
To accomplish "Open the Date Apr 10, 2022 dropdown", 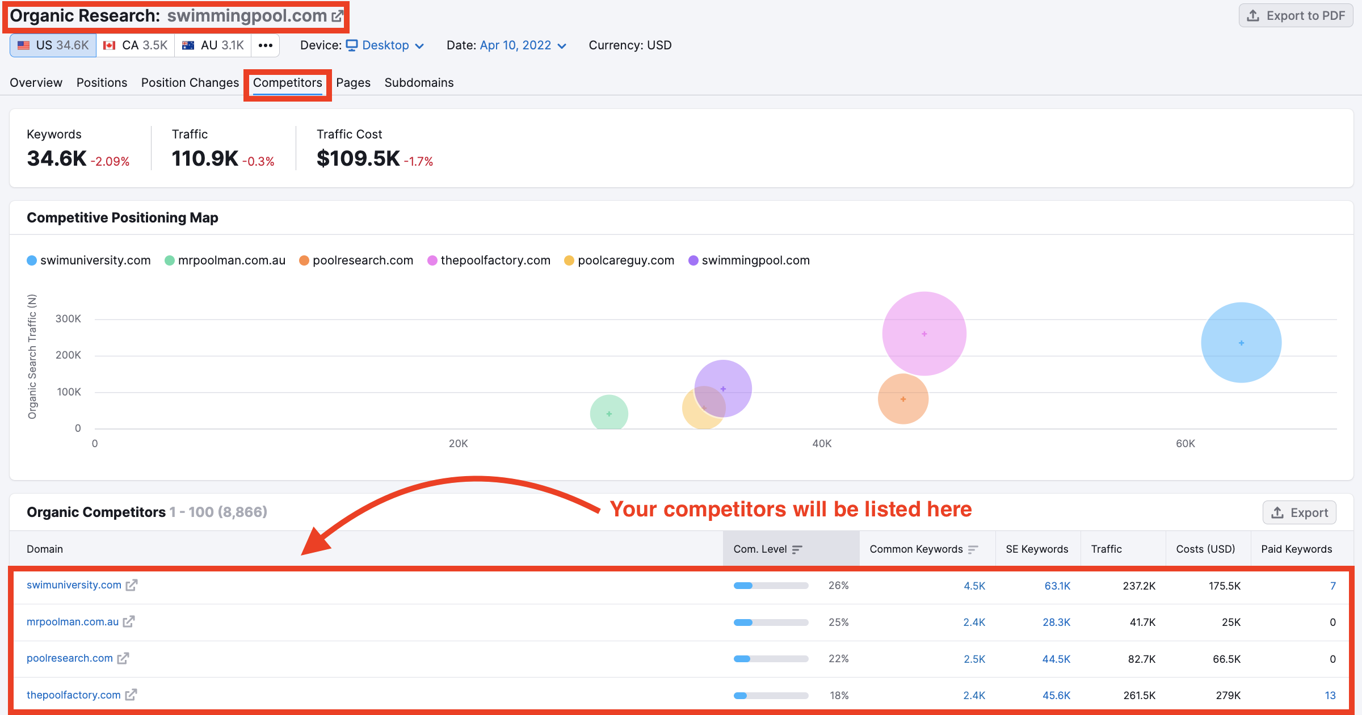I will (523, 45).
